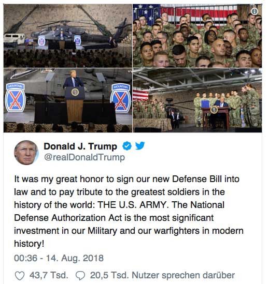The height and width of the screenshot is (284, 268).
Task: Open the @realDonaldTrump handle link
Action: tap(84, 157)
